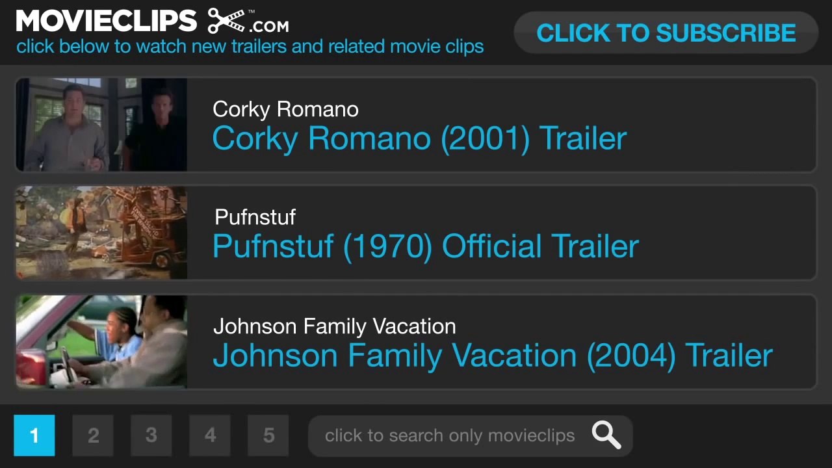Click the search only movieclips field
832x468 pixels.
(x=449, y=435)
